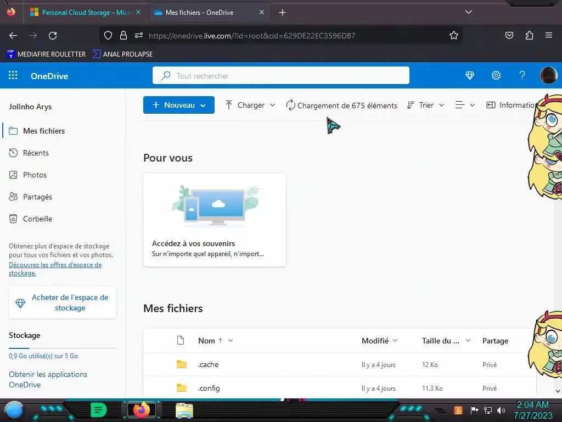Click the storage usage progress bar

[63, 348]
